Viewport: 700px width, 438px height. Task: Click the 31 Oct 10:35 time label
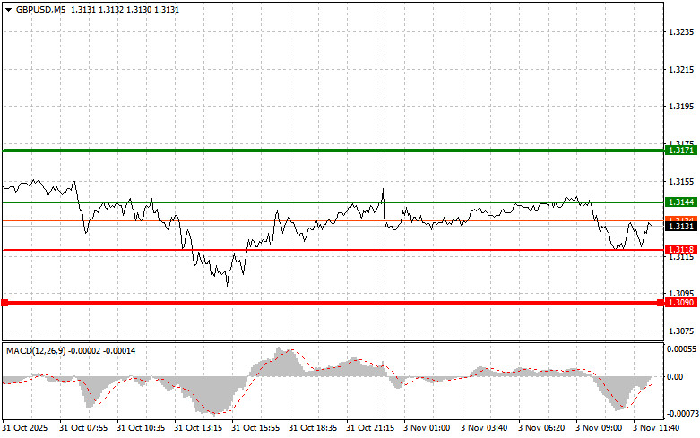(141, 428)
